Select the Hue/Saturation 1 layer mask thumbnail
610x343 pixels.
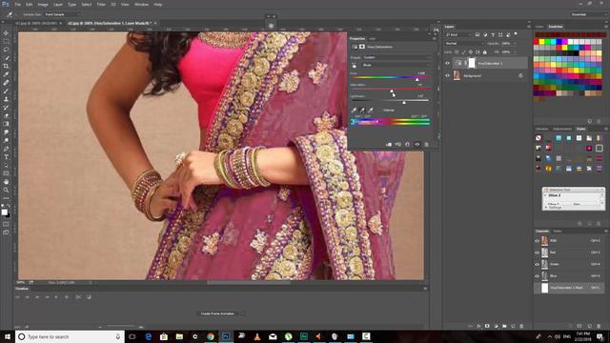(472, 63)
